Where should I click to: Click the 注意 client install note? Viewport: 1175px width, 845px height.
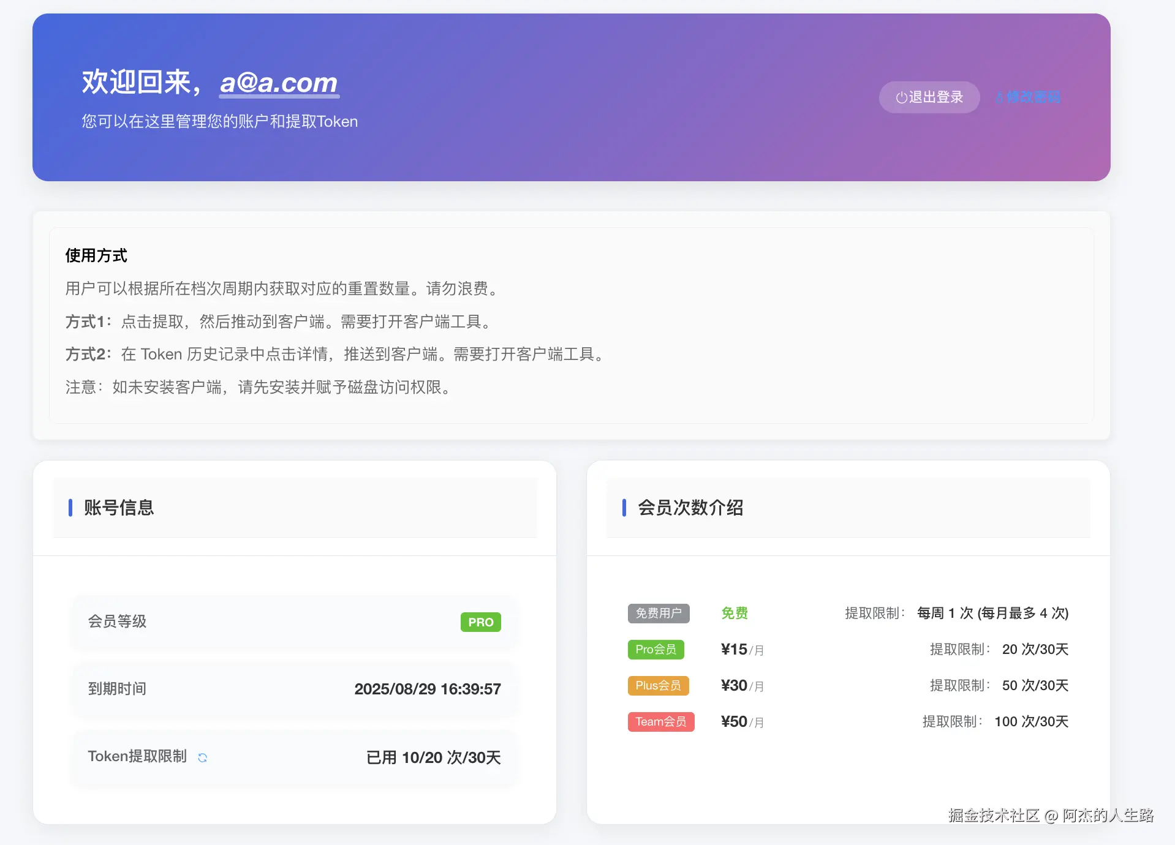tap(259, 387)
